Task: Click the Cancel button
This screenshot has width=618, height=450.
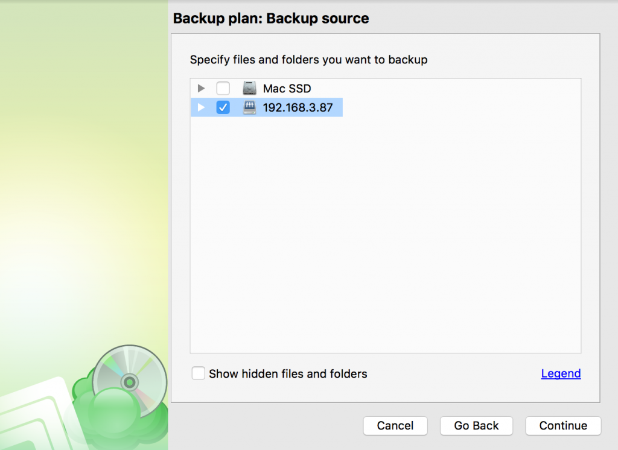Action: click(x=395, y=425)
